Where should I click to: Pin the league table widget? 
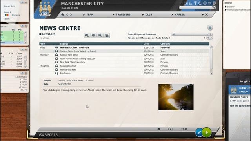(22, 26)
